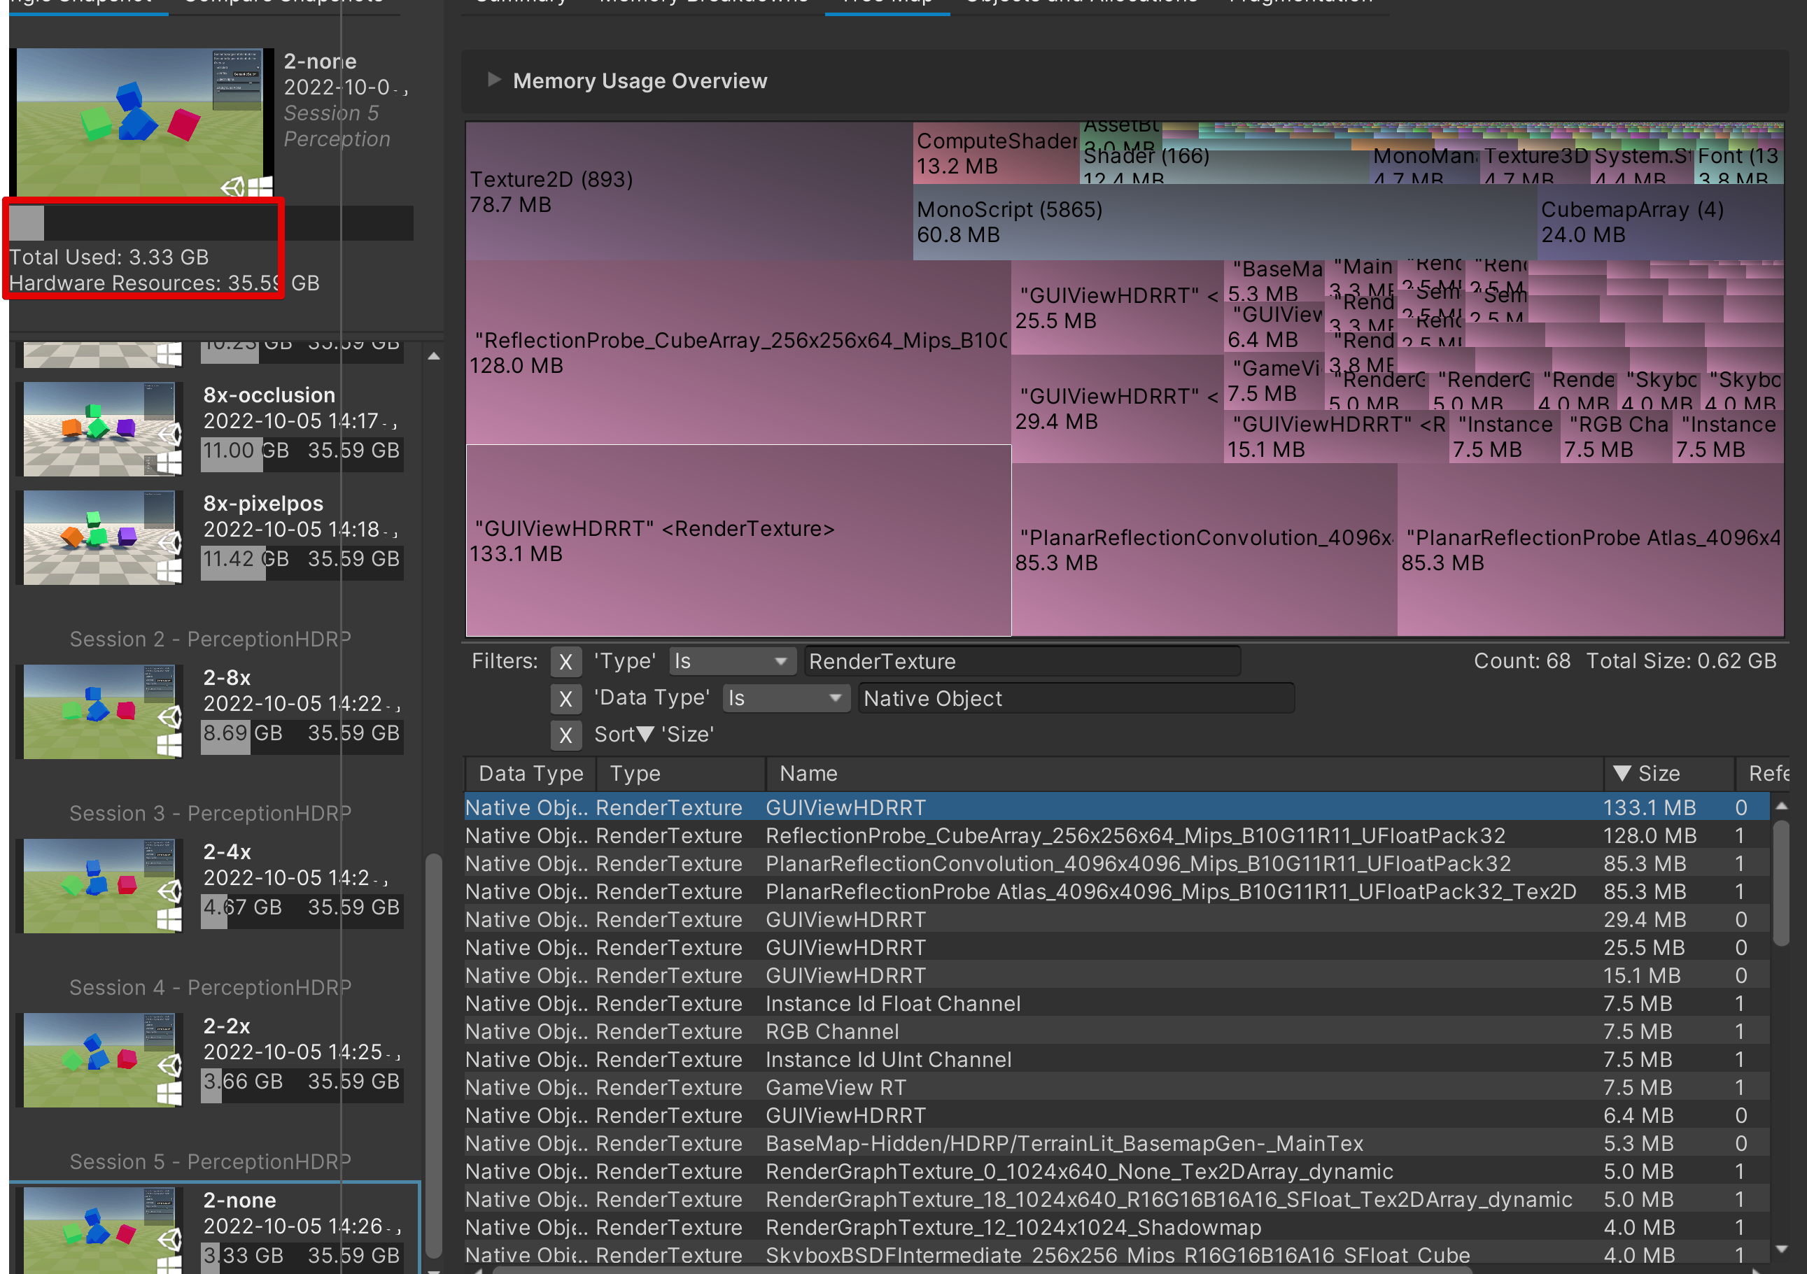Click the Windows logo on 2-8x thumbnail
This screenshot has width=1807, height=1274.
pos(169,744)
